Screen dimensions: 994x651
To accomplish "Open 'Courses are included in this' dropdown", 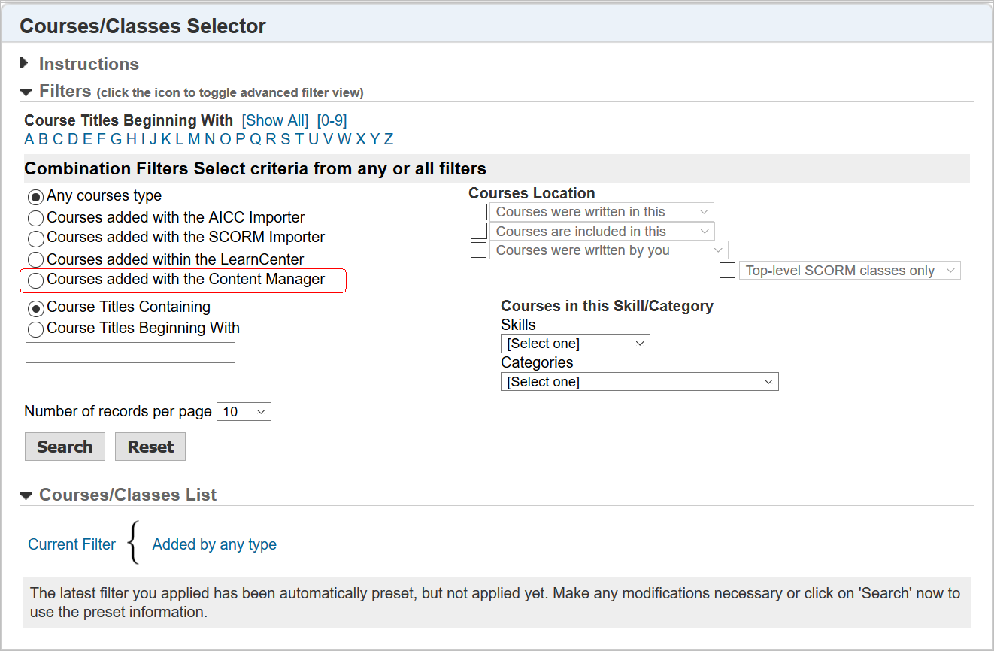I will tap(602, 232).
